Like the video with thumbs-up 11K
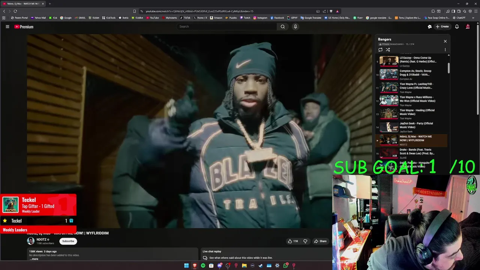480x270 pixels. click(x=293, y=241)
